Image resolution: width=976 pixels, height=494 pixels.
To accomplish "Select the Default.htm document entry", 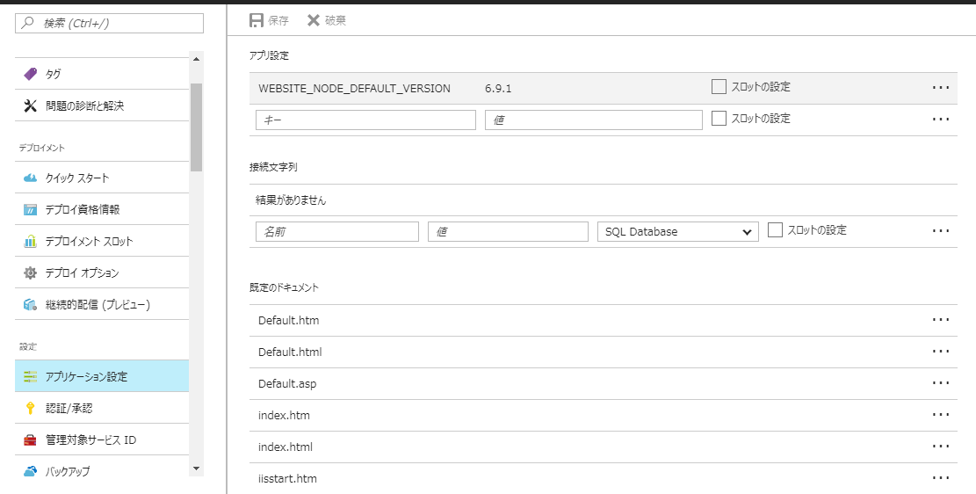I will (x=289, y=320).
